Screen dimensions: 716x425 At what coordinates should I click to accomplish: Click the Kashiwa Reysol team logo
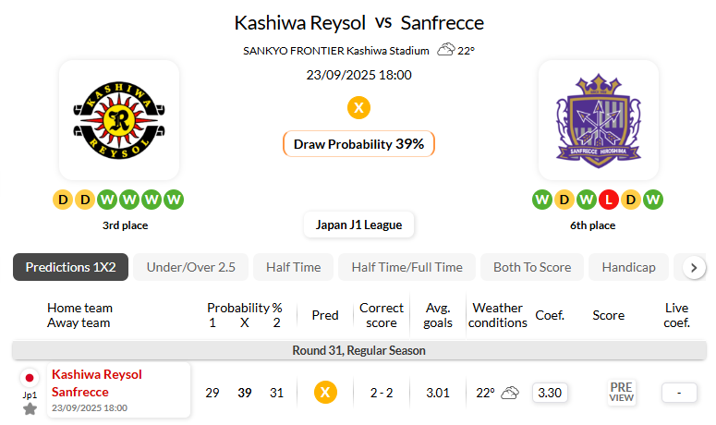tap(119, 120)
